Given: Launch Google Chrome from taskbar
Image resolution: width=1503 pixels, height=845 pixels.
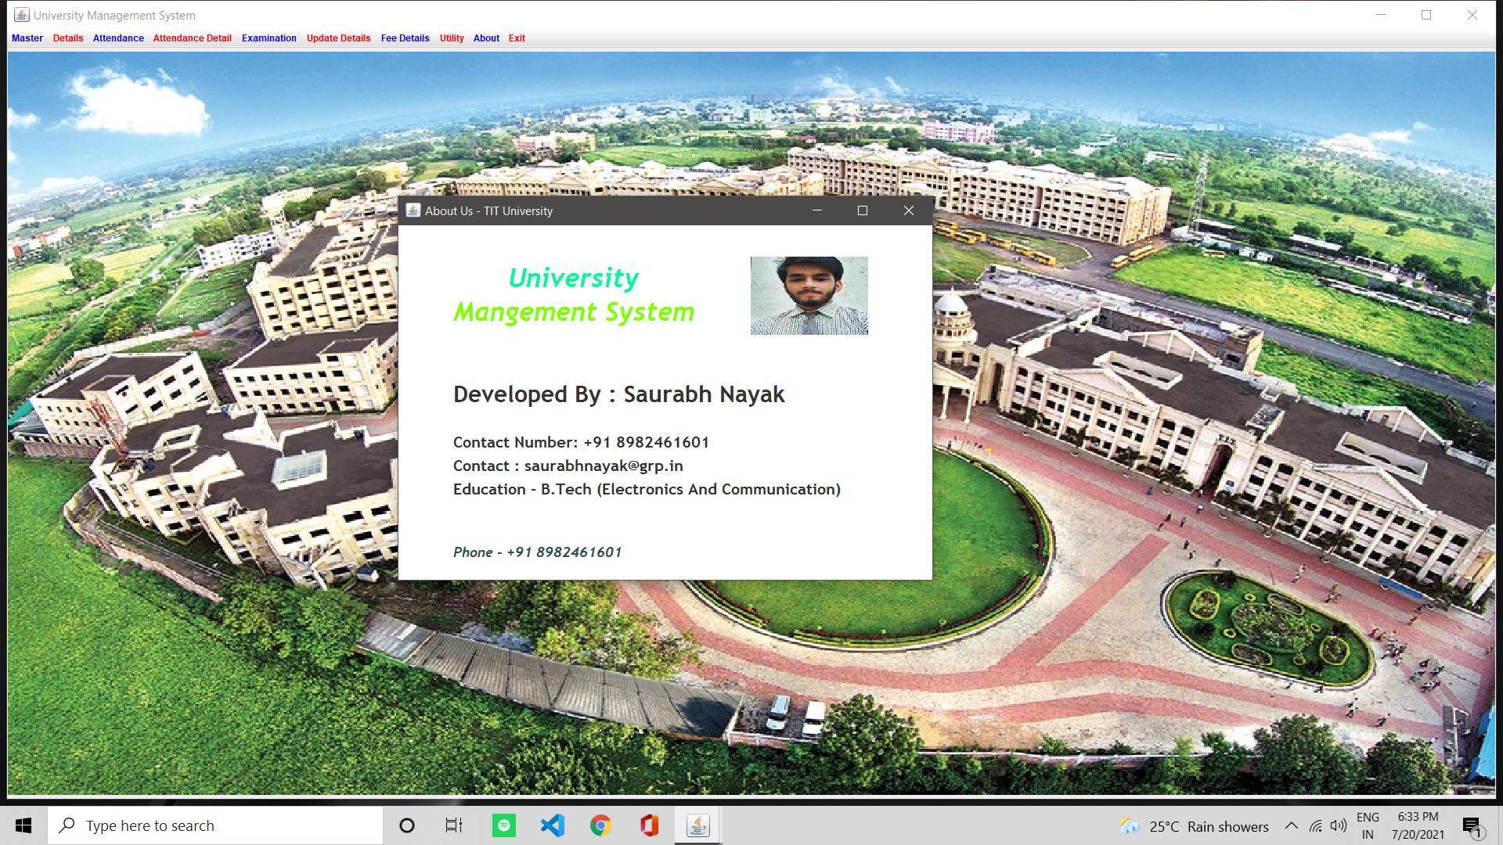Looking at the screenshot, I should pos(600,825).
